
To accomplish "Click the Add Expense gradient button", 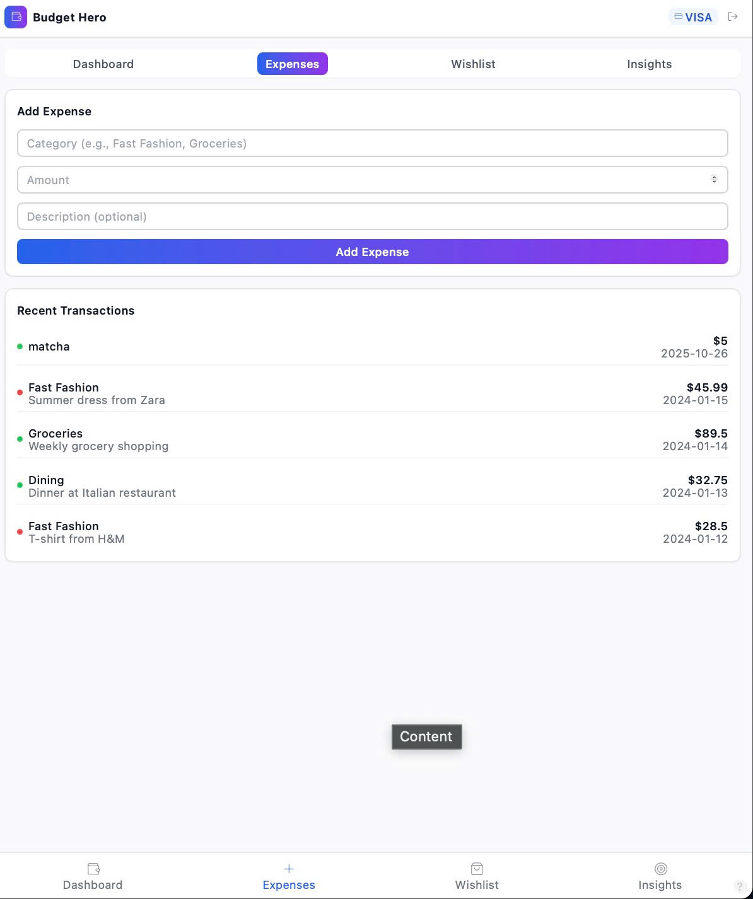I will pyautogui.click(x=372, y=252).
